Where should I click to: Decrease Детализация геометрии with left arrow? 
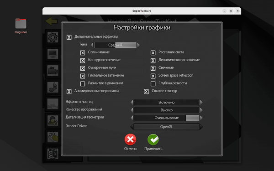coord(132,118)
